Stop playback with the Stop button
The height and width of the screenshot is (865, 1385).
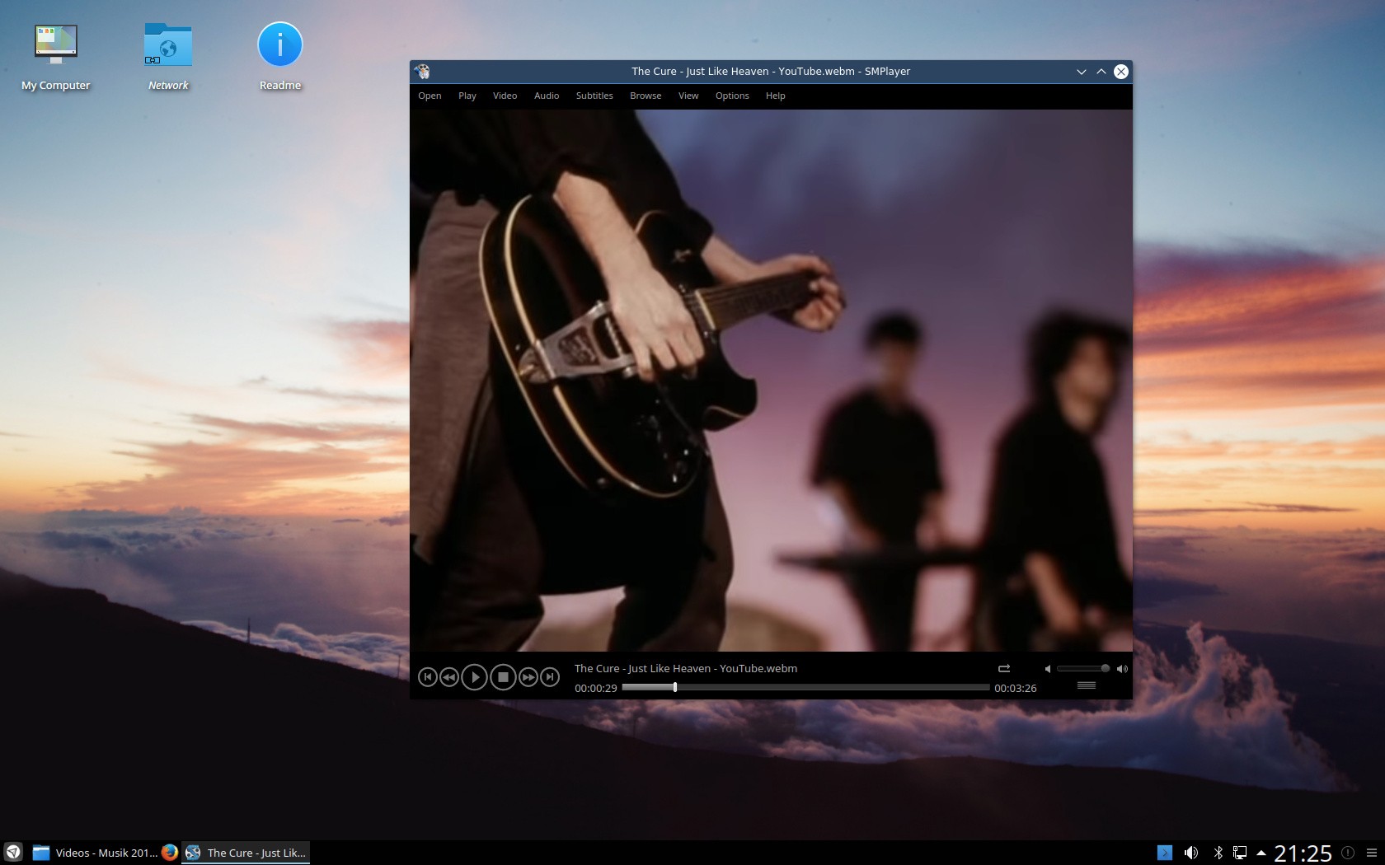tap(503, 677)
